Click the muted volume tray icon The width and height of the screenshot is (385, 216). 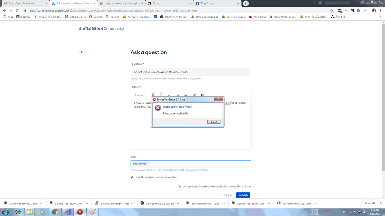[365, 212]
